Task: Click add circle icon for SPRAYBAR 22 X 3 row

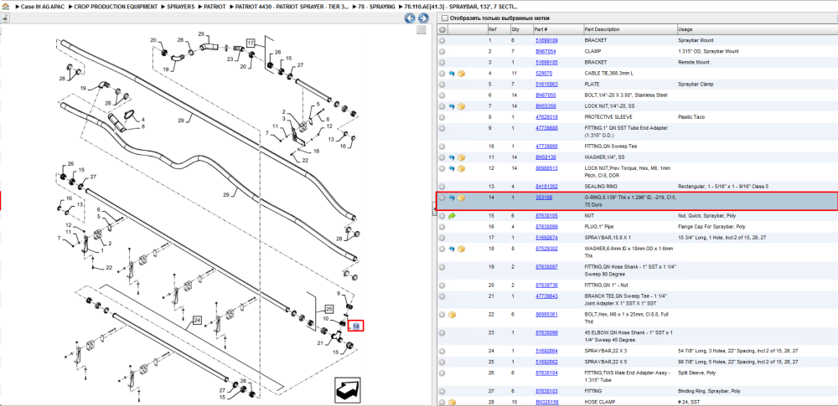Action: tap(442, 351)
